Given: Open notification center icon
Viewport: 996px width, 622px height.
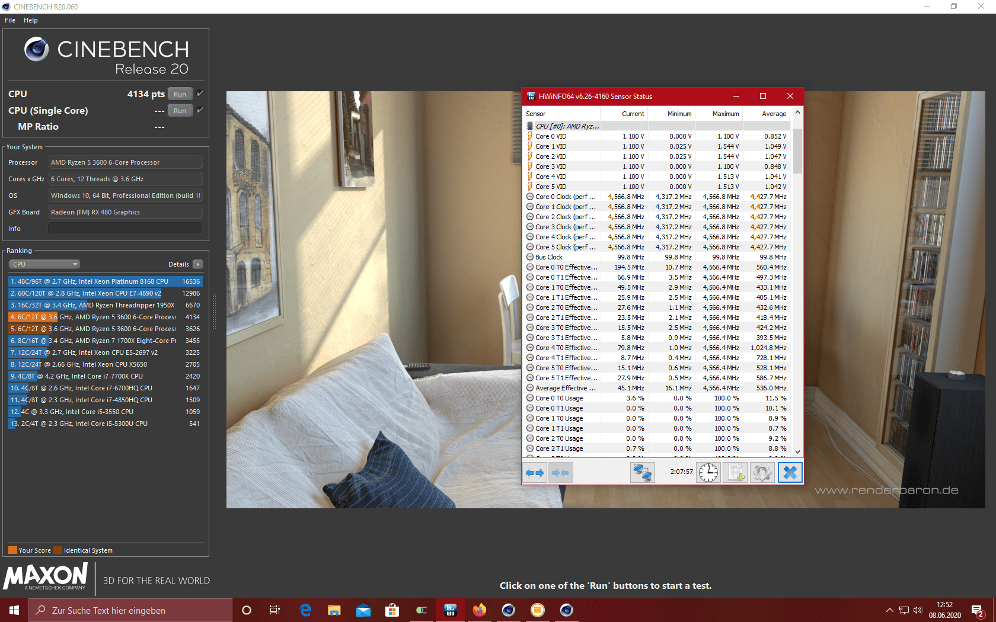Looking at the screenshot, I should click(978, 610).
